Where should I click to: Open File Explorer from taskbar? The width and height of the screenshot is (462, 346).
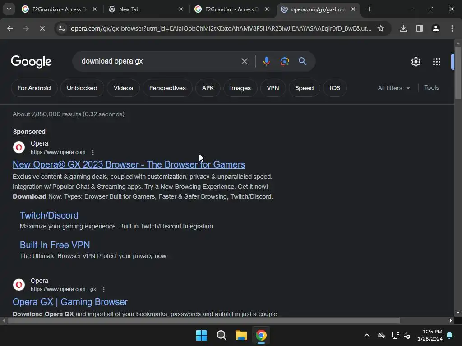pyautogui.click(x=241, y=335)
